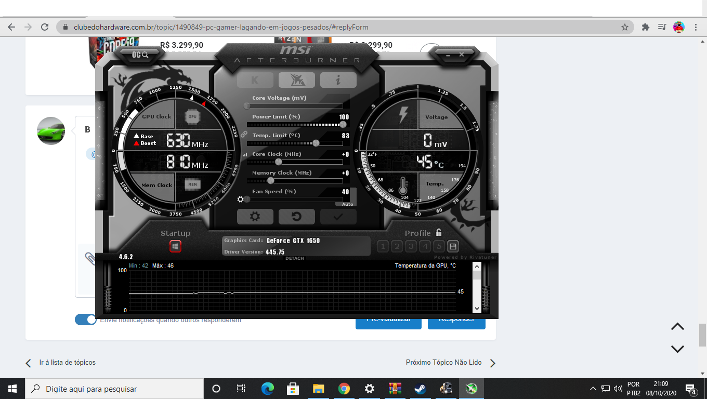Screen dimensions: 707x399
Task: Click the Fan Speed slider handle
Action: (x=247, y=199)
